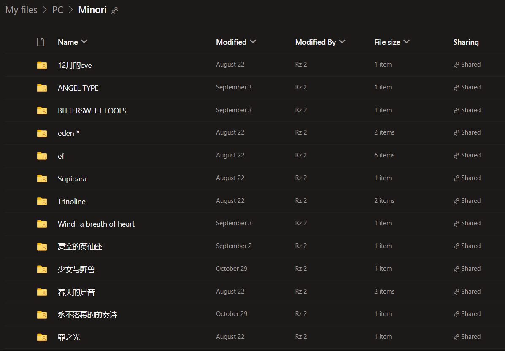Image resolution: width=505 pixels, height=351 pixels.
Task: Click the folder icon next to Trinoline
Action: (x=42, y=201)
